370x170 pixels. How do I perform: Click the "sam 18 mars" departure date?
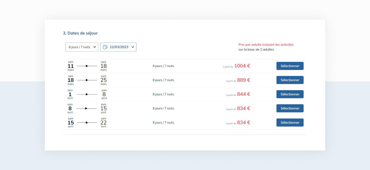pyautogui.click(x=71, y=80)
